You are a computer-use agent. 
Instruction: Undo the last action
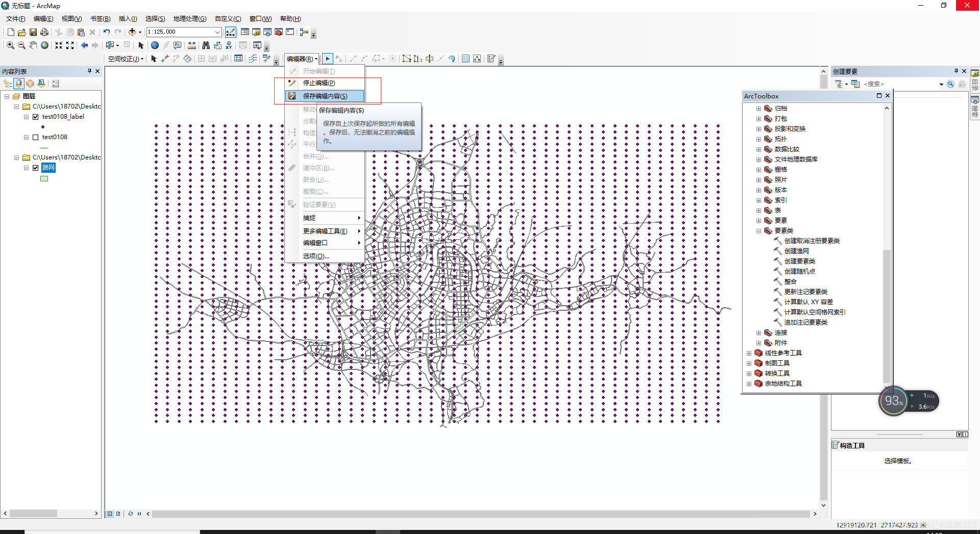point(106,32)
